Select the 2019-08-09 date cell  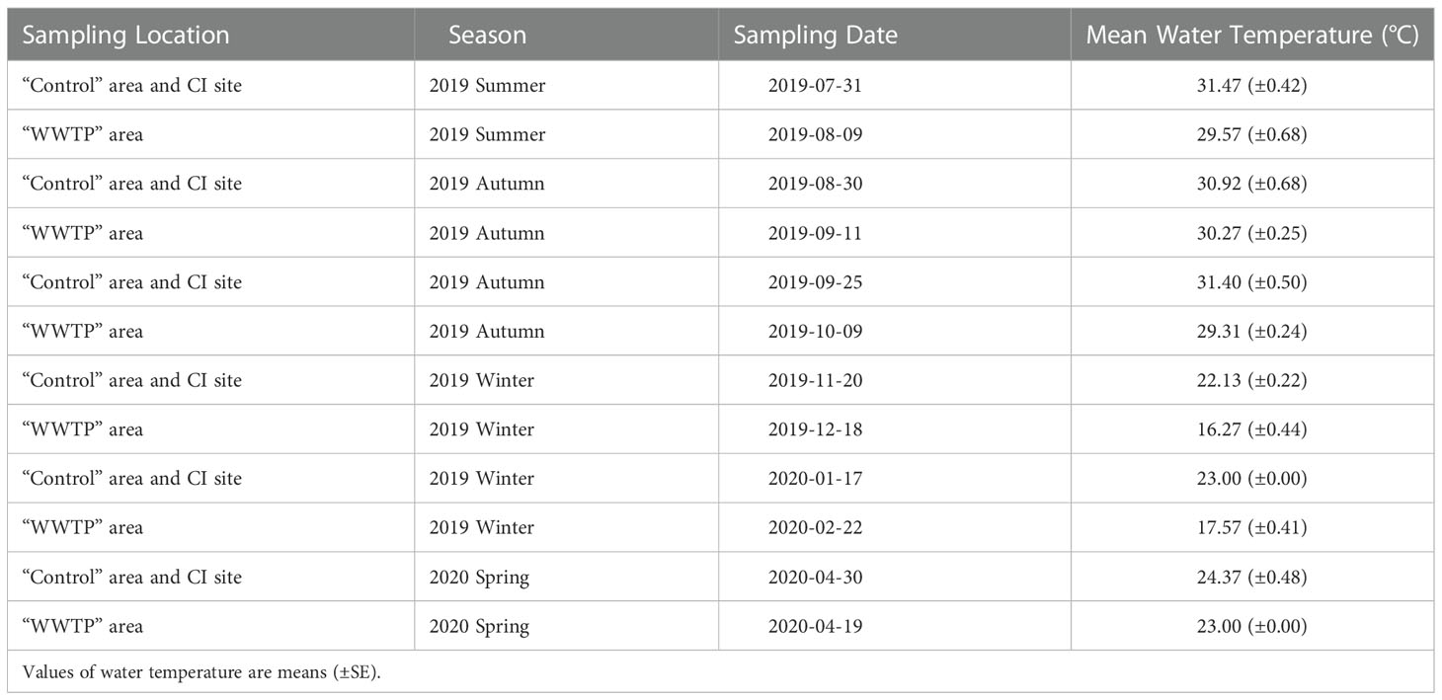click(815, 134)
